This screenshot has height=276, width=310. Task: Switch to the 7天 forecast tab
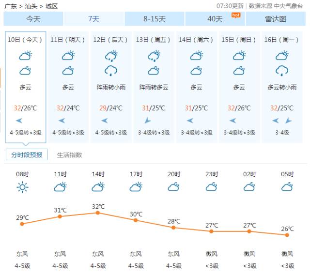[x=93, y=19]
